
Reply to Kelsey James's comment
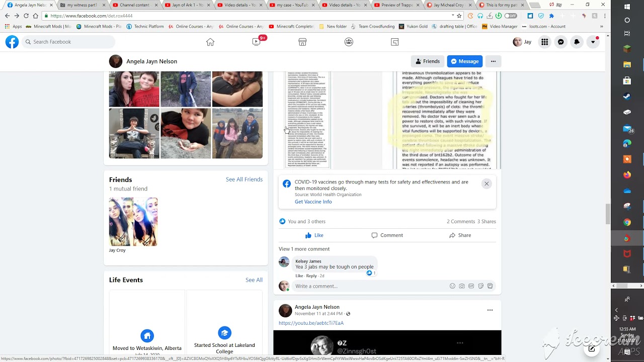coord(311,276)
